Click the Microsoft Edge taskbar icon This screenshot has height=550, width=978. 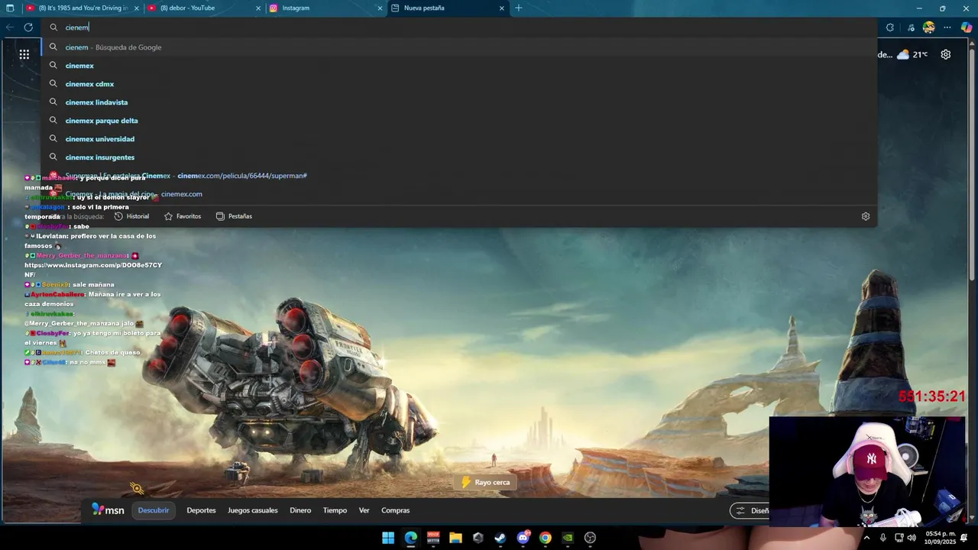pyautogui.click(x=411, y=538)
